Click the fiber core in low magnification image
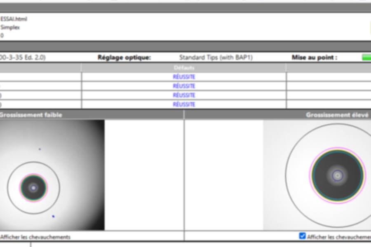371x247 pixels. [33, 188]
